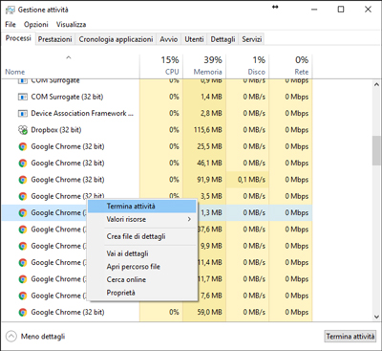Choose Crea file di dettagli
382x351 pixels.
click(142, 236)
